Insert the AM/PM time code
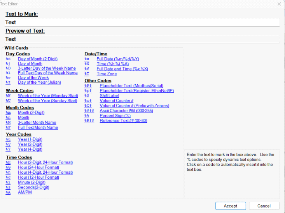 (x=25, y=192)
